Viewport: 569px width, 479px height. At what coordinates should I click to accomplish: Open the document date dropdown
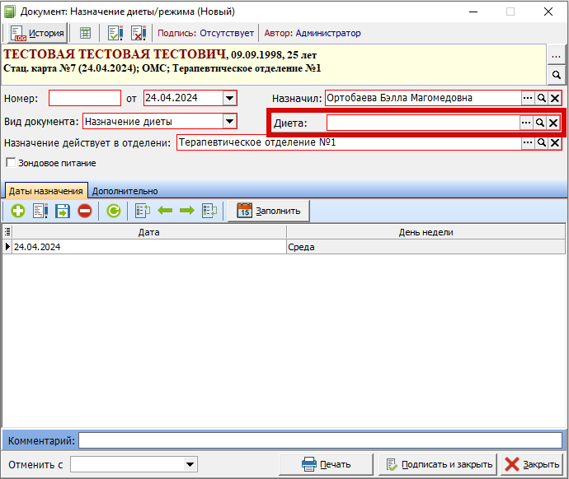(230, 98)
